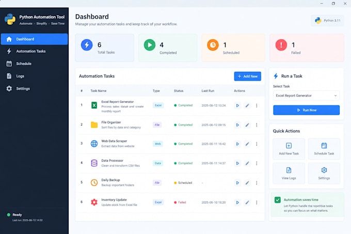Viewport: 351px width, 234px height.
Task: Click the Python logo in sidebar header
Action: 10,20
